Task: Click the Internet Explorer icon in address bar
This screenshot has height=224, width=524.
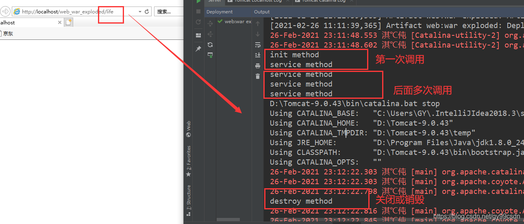Action: [17, 12]
